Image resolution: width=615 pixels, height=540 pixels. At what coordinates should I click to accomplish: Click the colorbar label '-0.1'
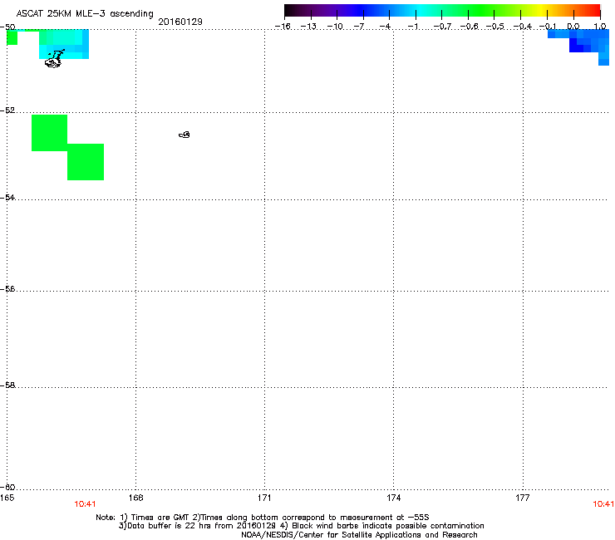[x=547, y=27]
